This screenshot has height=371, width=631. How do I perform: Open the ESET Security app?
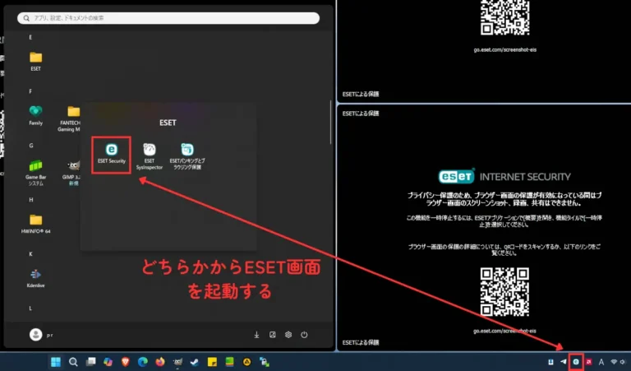112,154
